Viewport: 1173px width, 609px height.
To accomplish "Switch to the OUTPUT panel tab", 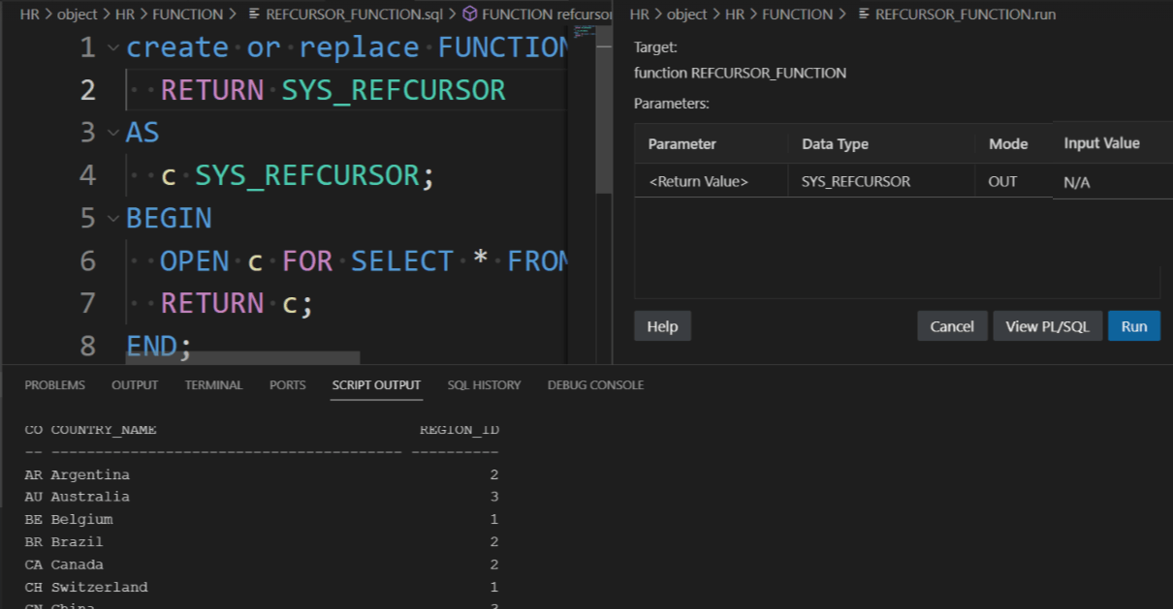I will 134,384.
